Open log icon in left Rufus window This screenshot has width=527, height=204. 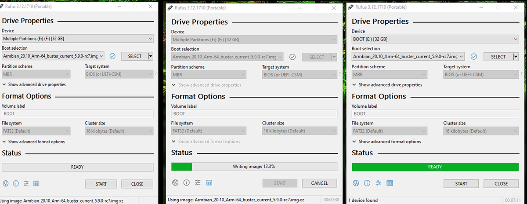tap(36, 184)
